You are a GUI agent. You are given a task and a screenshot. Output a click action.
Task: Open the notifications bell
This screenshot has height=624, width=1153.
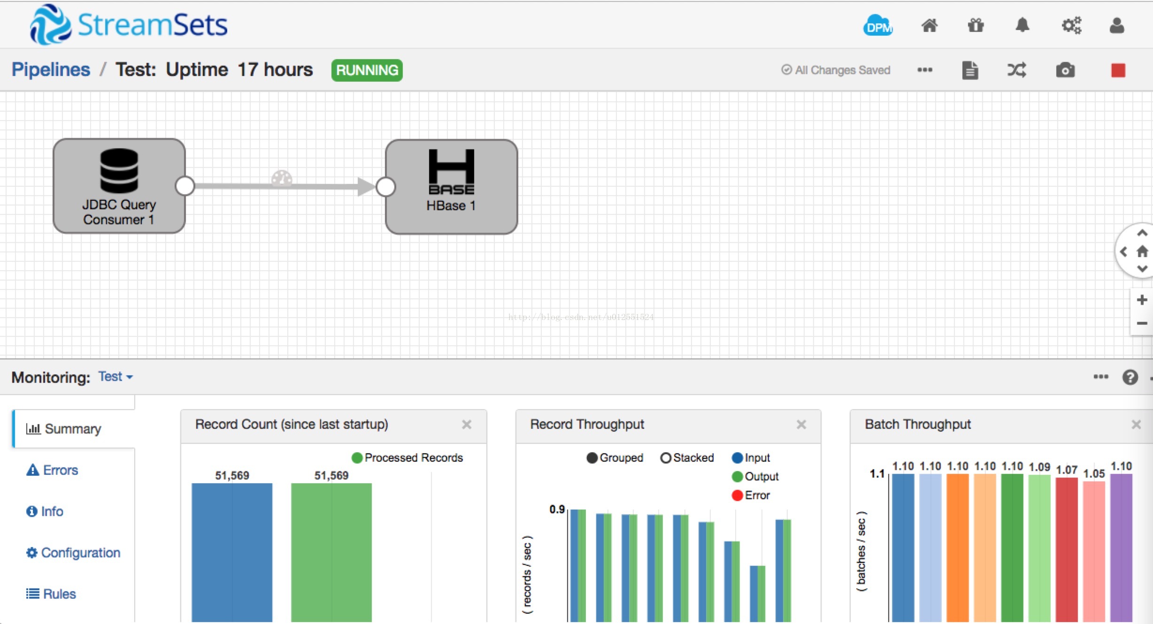(1022, 25)
